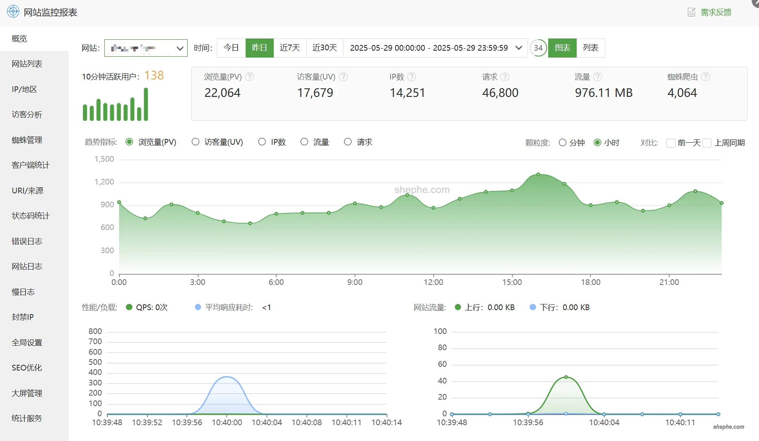
Task: Open 蜘蛛管理 in the sidebar menu
Action: click(x=27, y=140)
